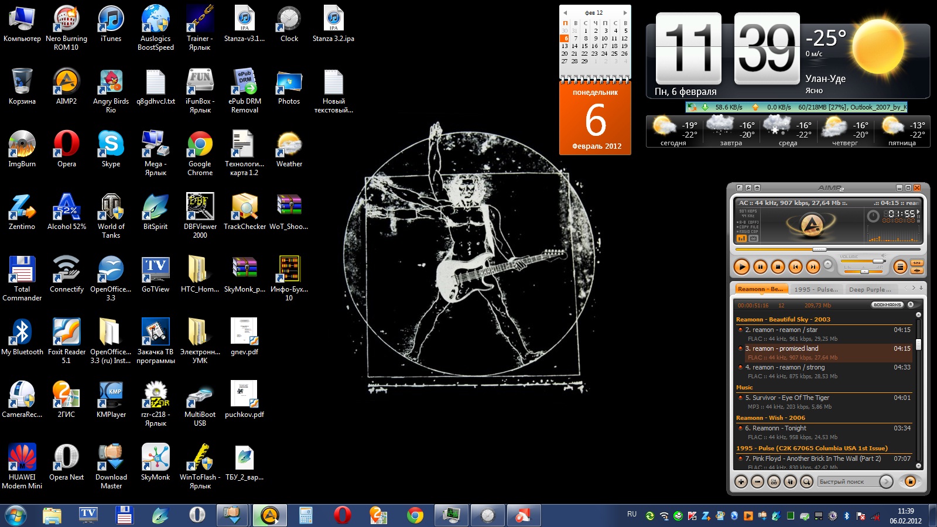Skip to next track in AIMP
Viewport: 937px width, 527px height.
point(813,267)
